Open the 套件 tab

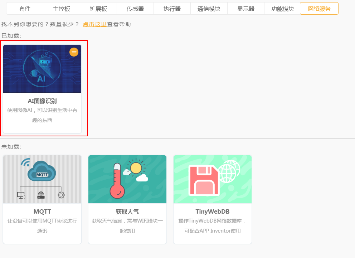[x=25, y=9]
